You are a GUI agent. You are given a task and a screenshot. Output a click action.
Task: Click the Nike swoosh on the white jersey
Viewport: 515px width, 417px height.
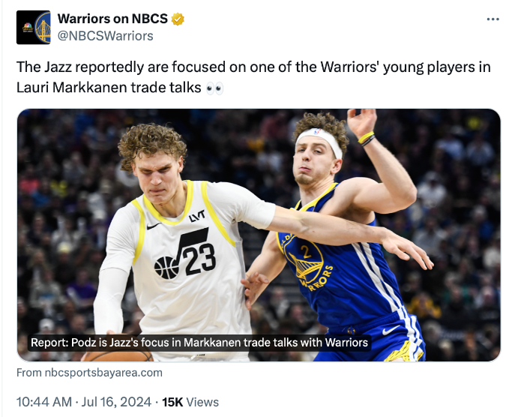click(153, 226)
